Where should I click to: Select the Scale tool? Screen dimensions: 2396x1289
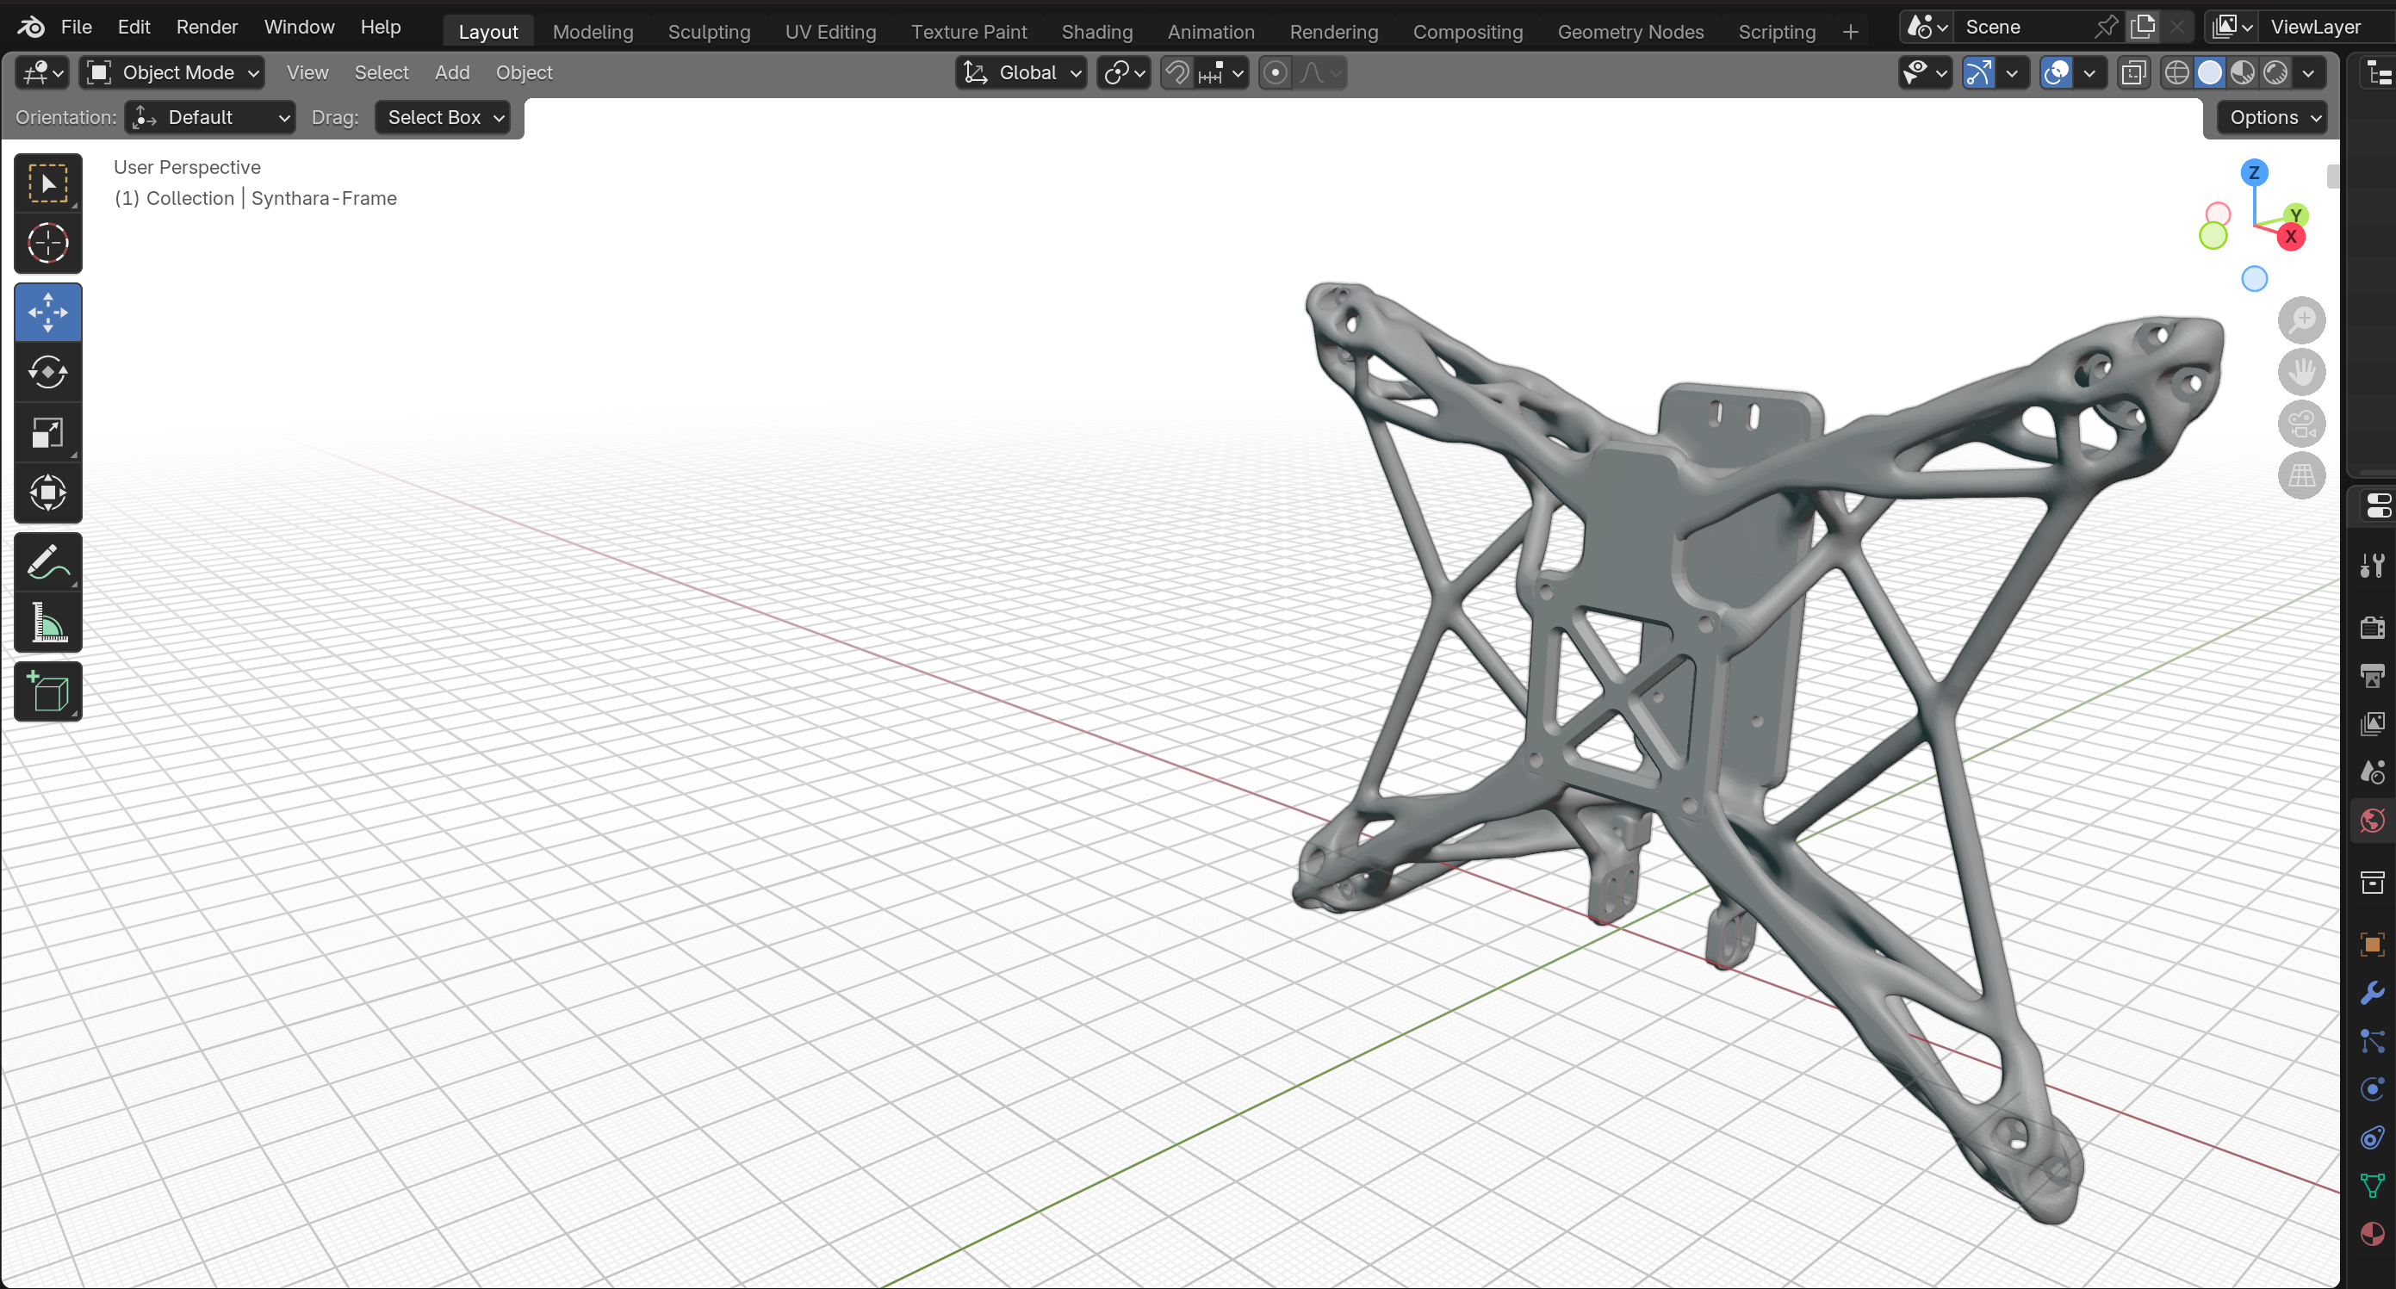tap(47, 431)
